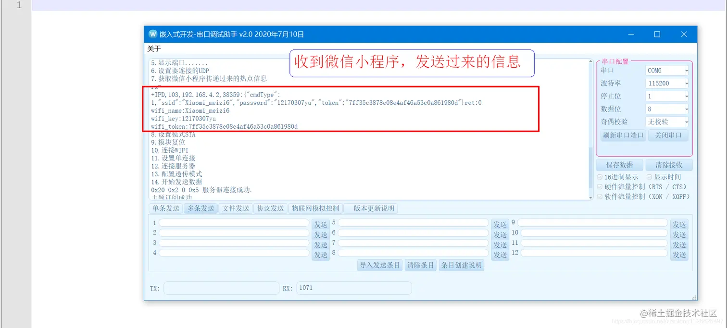Open the 停止位 dropdown
Viewport: 727px width, 328px height.
[667, 96]
